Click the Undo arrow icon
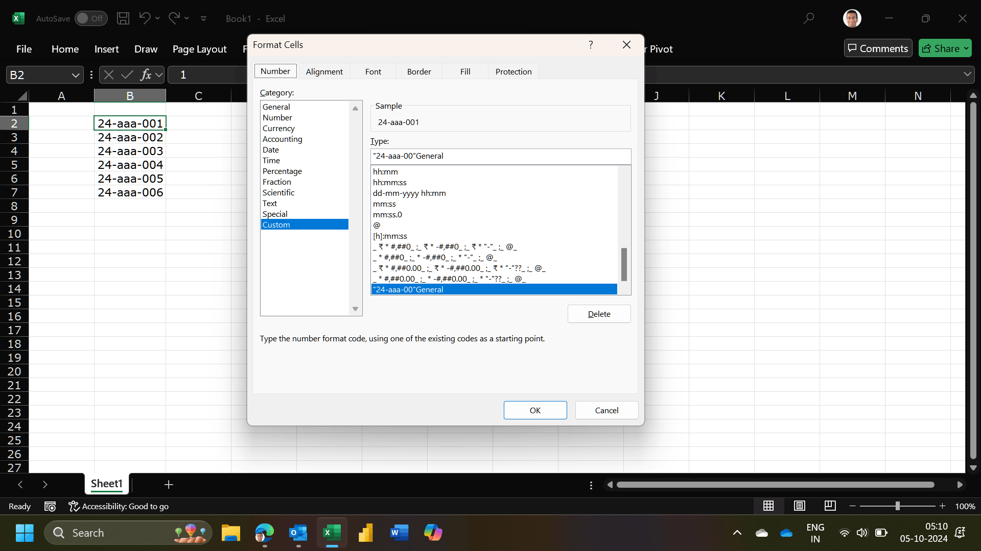The width and height of the screenshot is (981, 551). tap(145, 18)
